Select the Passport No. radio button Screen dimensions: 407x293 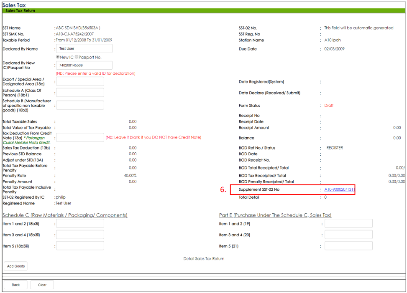click(x=77, y=57)
